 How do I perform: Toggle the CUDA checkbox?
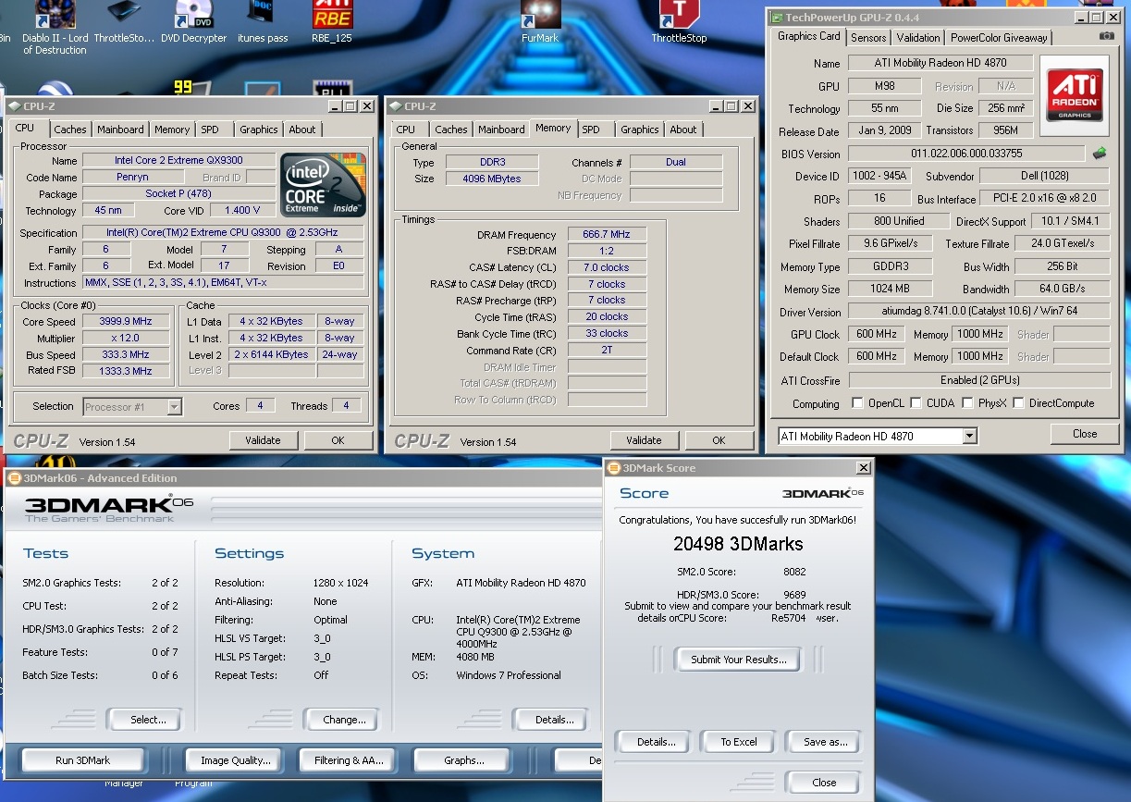[916, 403]
